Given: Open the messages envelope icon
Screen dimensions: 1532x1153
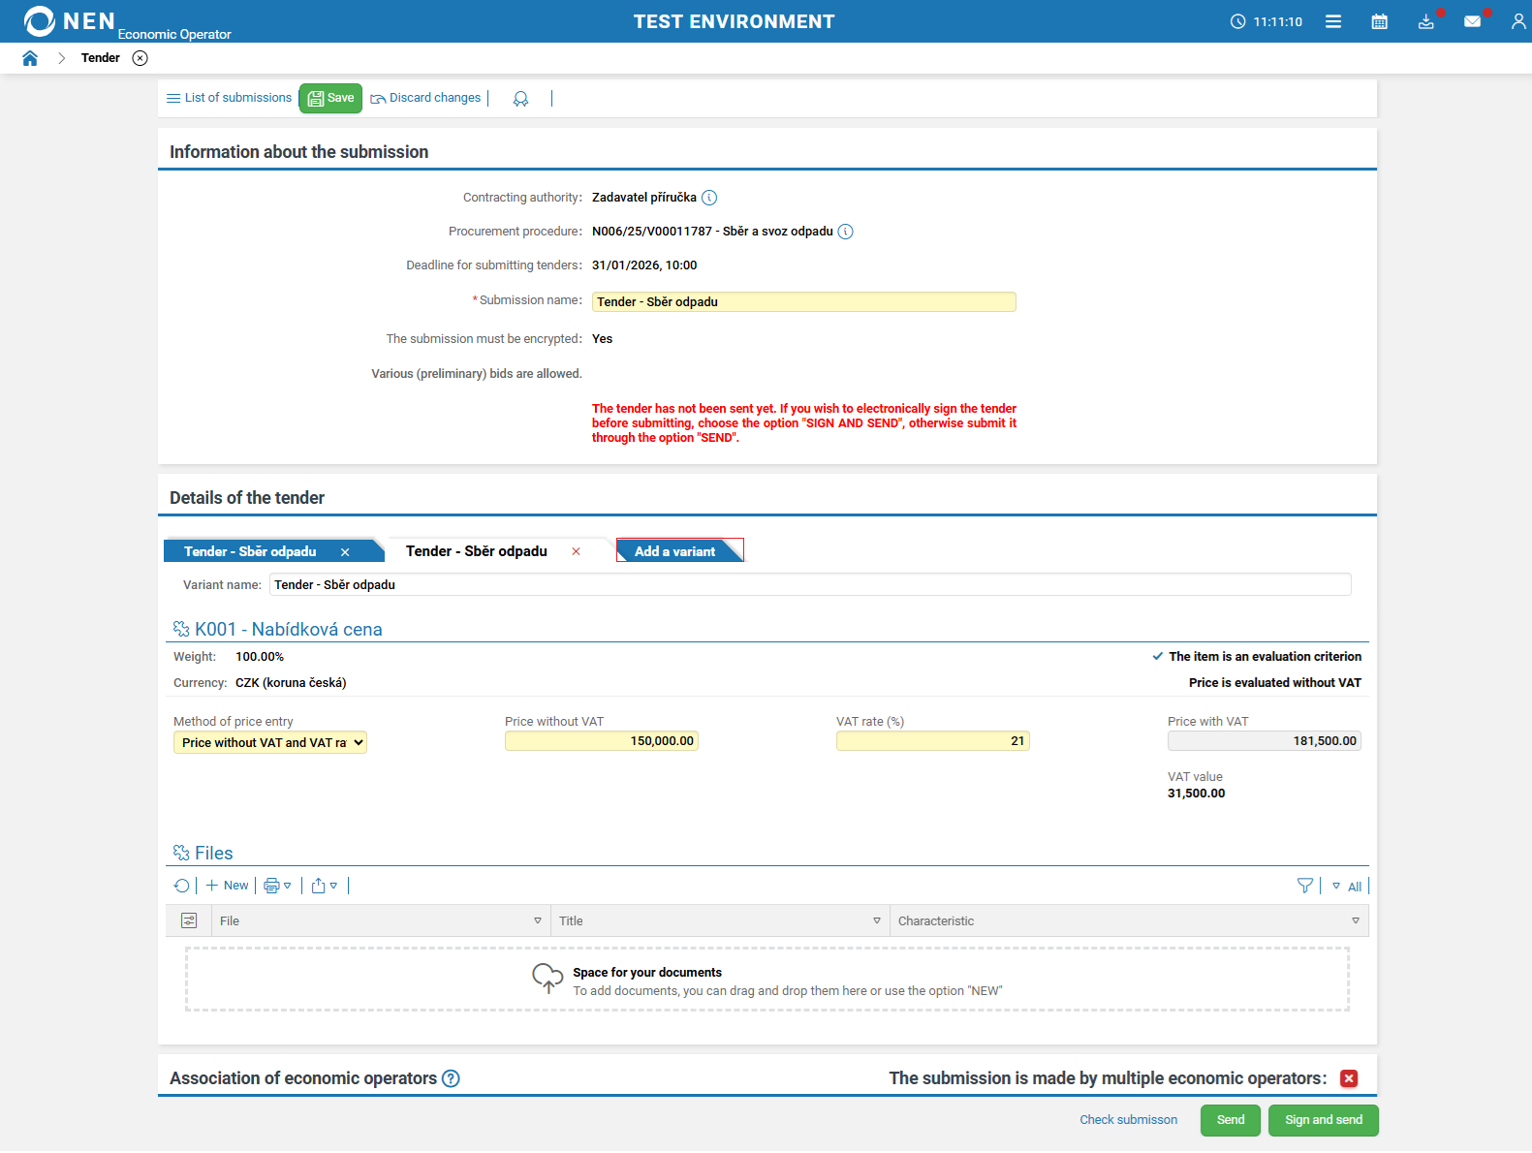Looking at the screenshot, I should [1472, 21].
